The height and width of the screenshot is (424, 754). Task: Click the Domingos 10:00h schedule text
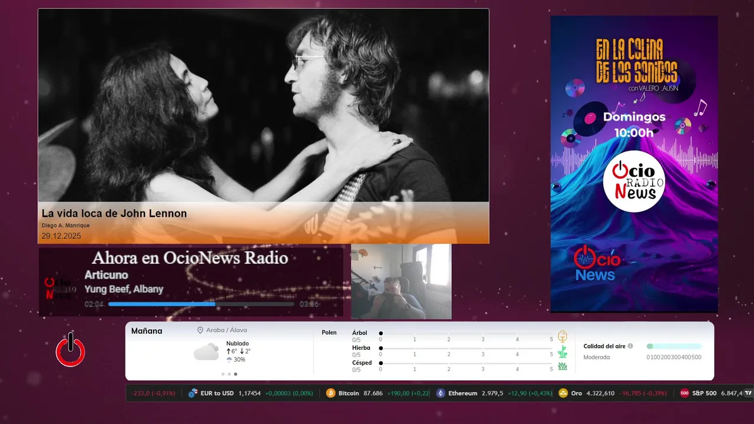tap(634, 124)
